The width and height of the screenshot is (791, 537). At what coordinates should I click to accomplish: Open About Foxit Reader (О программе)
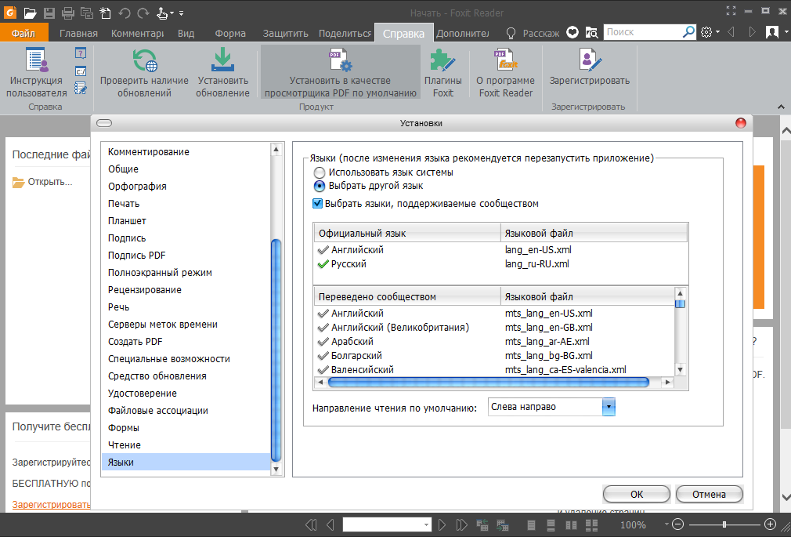click(x=506, y=73)
